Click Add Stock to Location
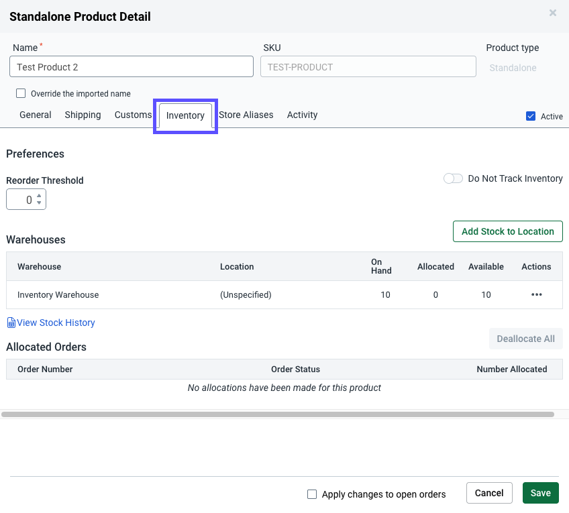This screenshot has width=569, height=513. click(507, 231)
